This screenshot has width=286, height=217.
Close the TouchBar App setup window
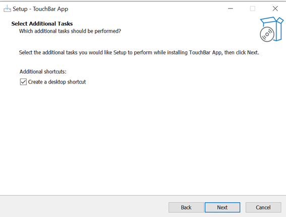point(275,9)
